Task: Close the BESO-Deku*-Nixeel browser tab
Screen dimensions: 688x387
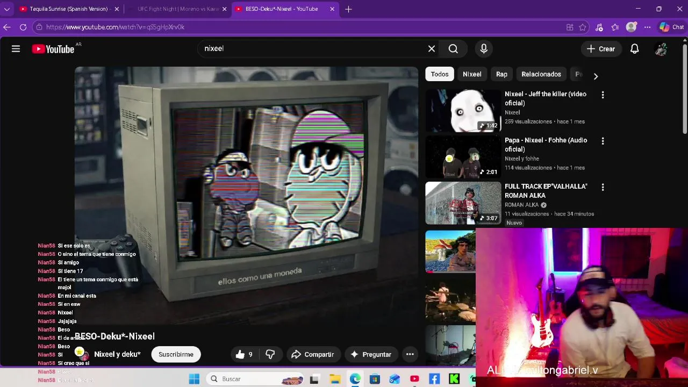Action: coord(332,9)
